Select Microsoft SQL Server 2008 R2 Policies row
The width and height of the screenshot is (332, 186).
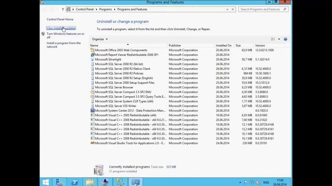click(x=182, y=73)
